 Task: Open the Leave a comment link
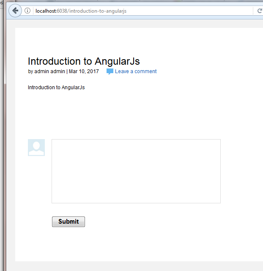click(136, 71)
